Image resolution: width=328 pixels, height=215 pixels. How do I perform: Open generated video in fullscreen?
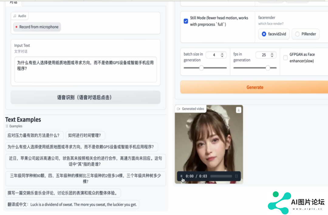click(x=236, y=176)
